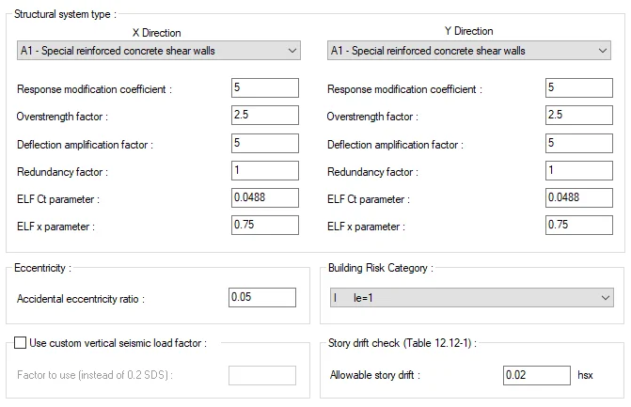Open the Y Direction structural system dropdown
The height and width of the screenshot is (407, 631).
[469, 51]
